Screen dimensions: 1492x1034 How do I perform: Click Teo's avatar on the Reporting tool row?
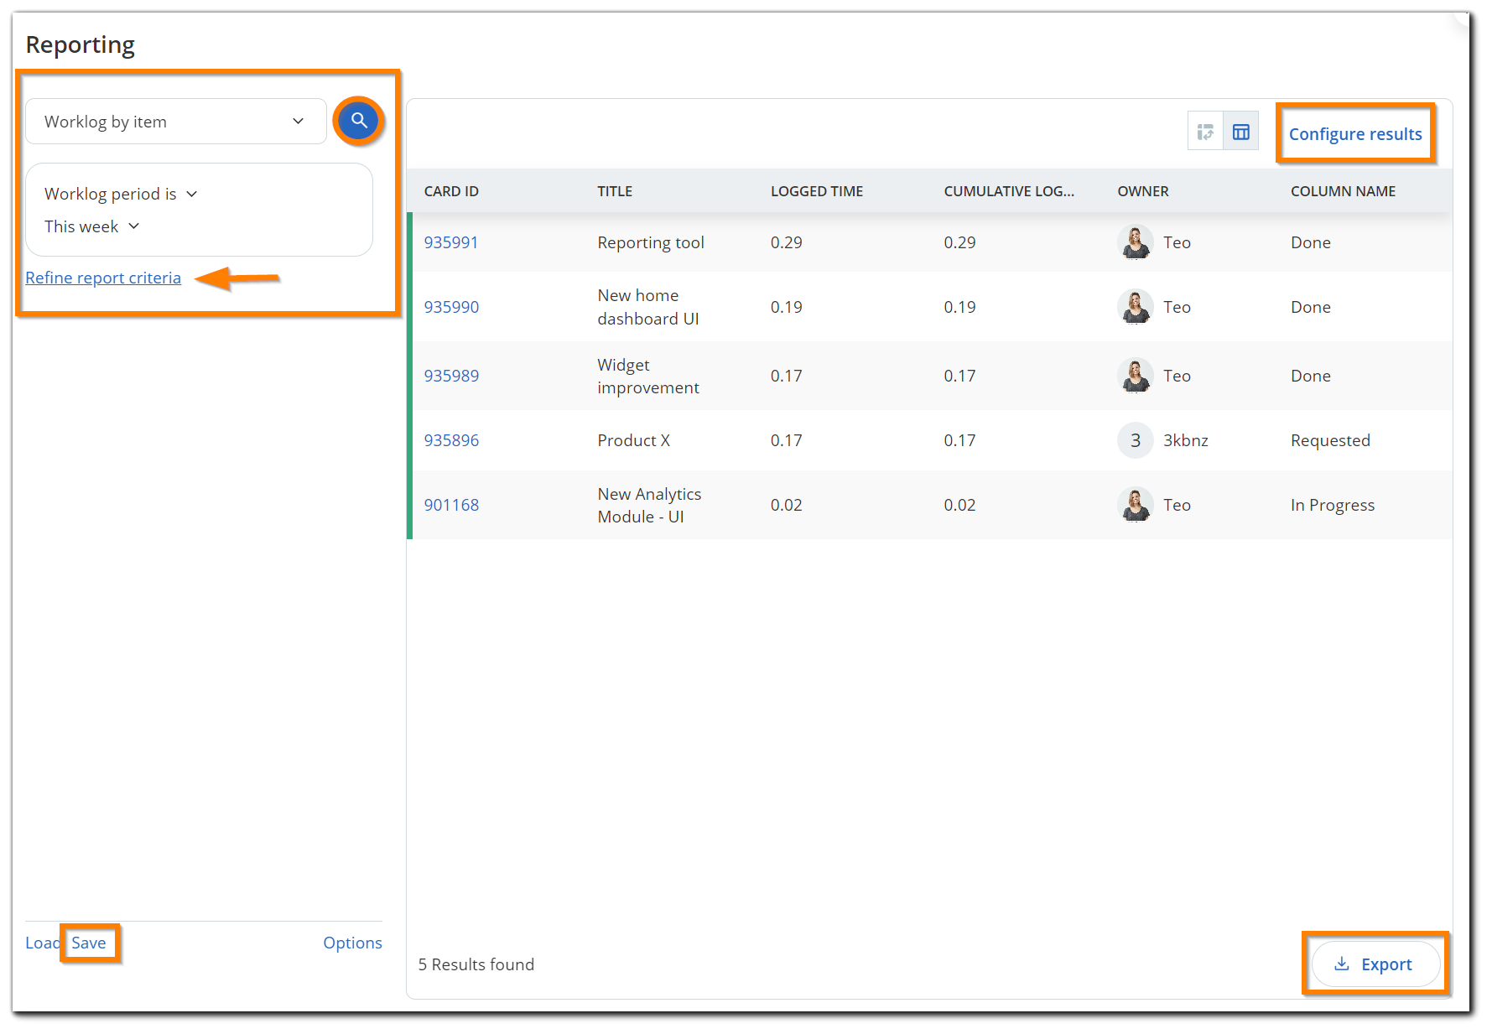(x=1135, y=242)
